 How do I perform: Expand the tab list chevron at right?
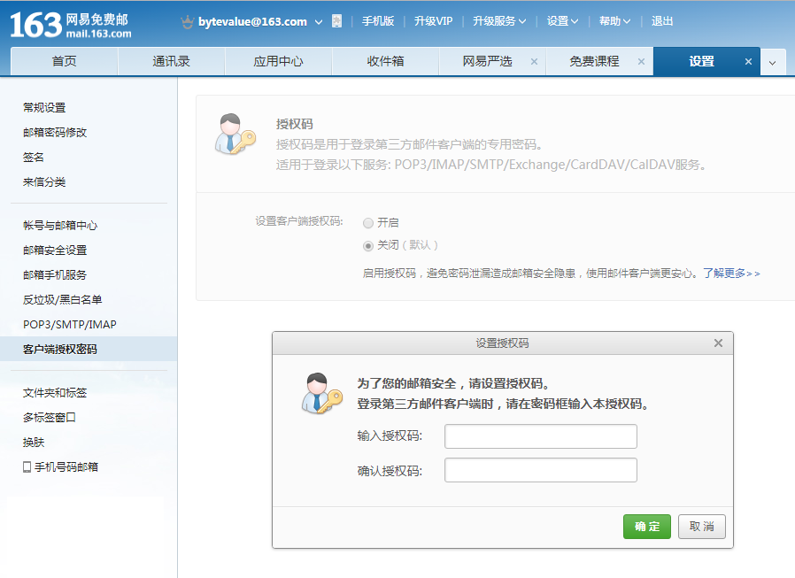(x=772, y=62)
